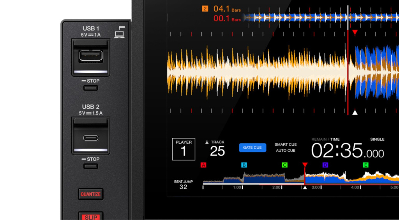Change the SINGLE play mode setting
The image size is (399, 220).
[x=377, y=139]
